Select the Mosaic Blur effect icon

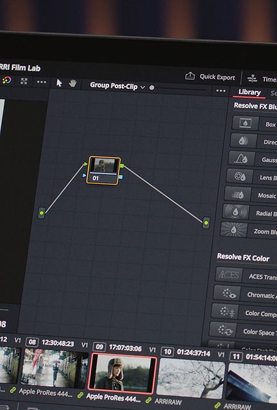[238, 194]
